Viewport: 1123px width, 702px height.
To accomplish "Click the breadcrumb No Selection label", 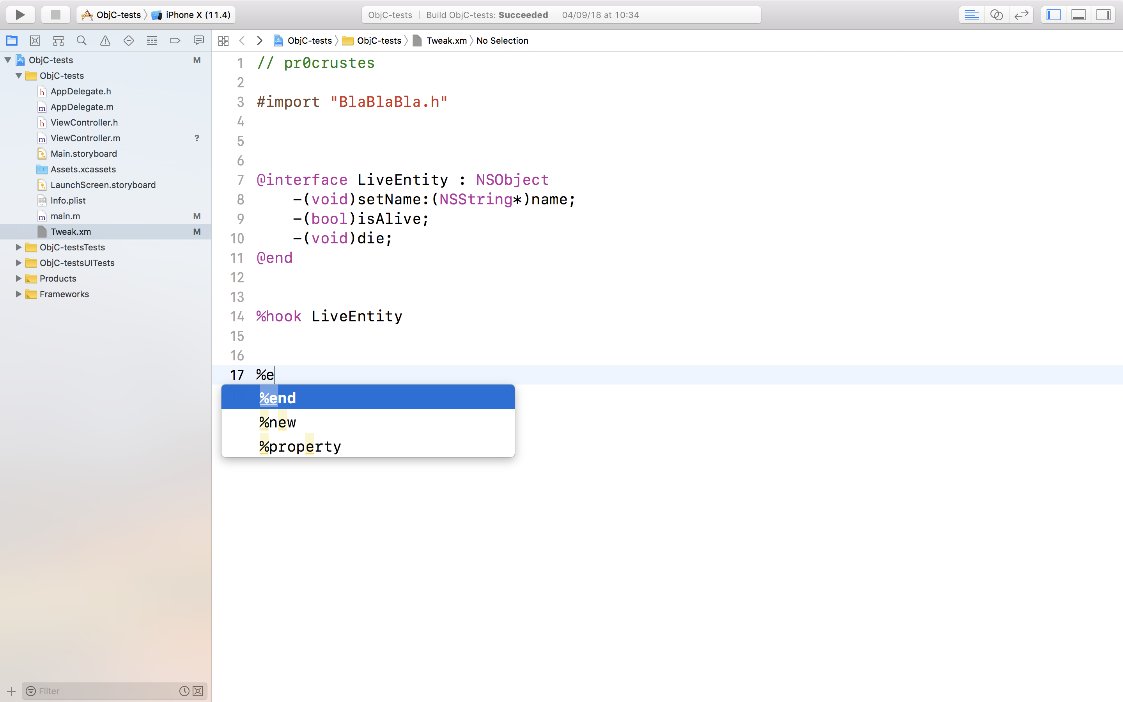I will pos(502,41).
